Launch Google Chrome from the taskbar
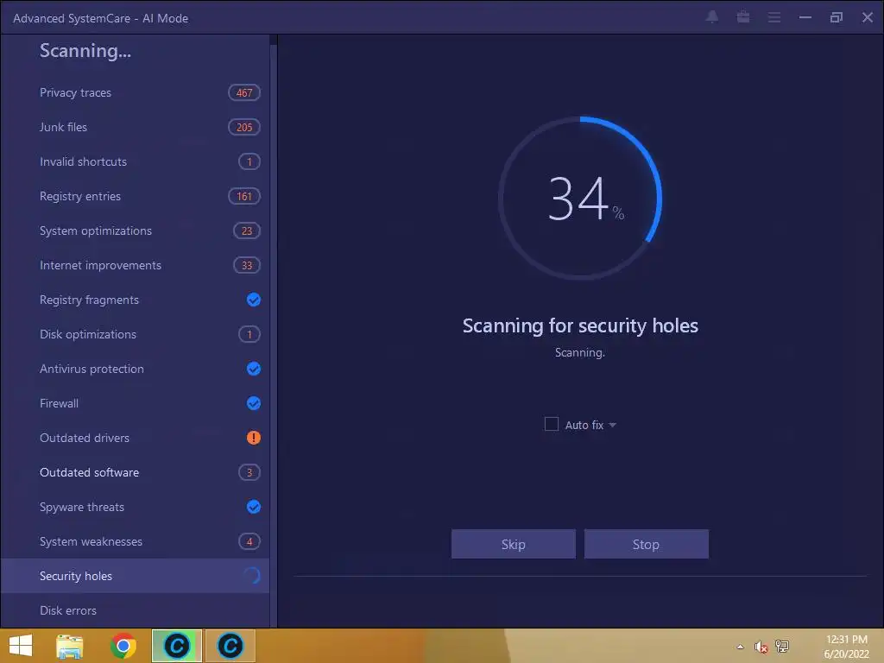 point(123,646)
